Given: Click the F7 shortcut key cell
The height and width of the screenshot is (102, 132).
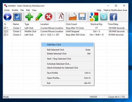Looking at the screenshot, I should click(x=97, y=28).
